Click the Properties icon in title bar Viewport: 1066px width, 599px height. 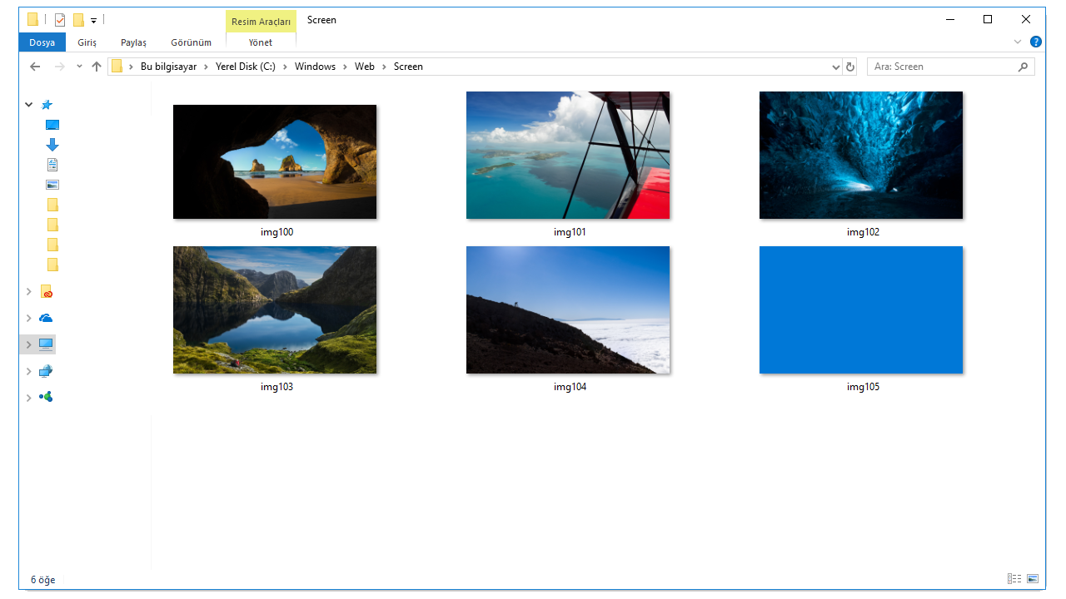[x=60, y=20]
